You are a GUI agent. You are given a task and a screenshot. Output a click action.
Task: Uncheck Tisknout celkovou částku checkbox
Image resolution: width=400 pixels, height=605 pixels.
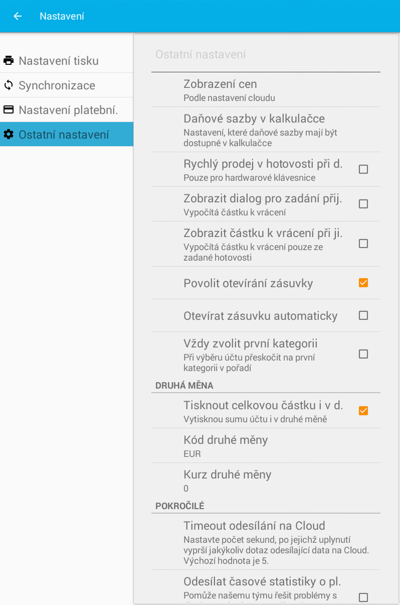point(363,411)
